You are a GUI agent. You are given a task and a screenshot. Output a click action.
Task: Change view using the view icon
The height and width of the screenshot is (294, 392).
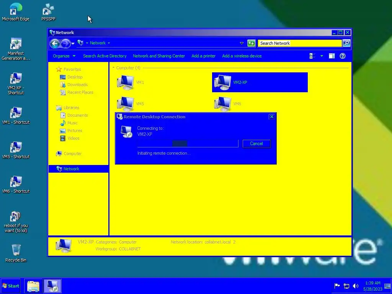312,56
